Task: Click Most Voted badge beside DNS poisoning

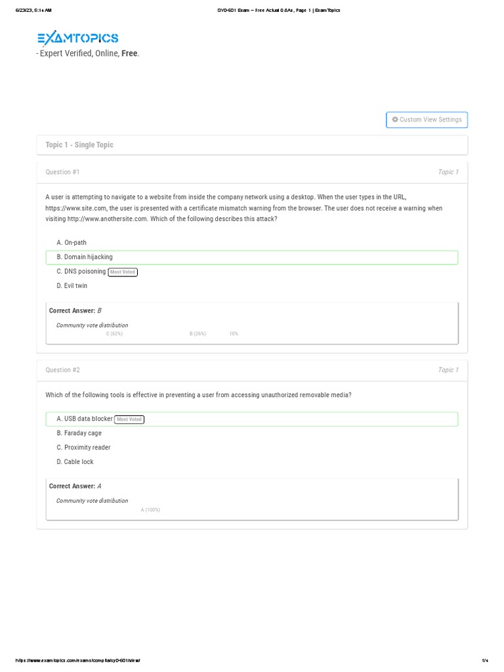Action: (123, 272)
